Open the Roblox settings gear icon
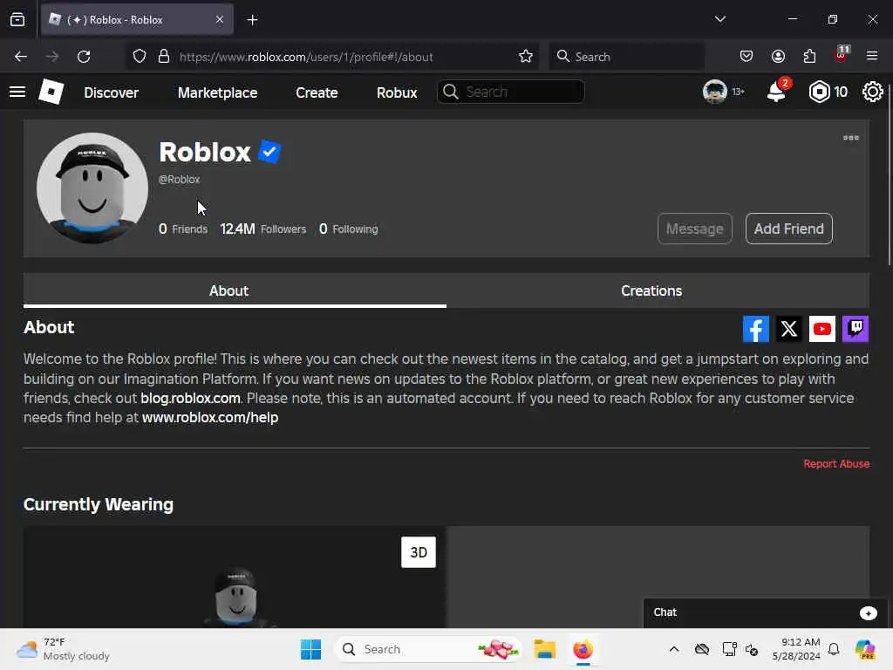Image resolution: width=893 pixels, height=670 pixels. (x=872, y=92)
